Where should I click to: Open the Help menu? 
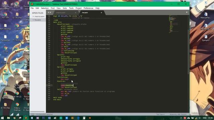click(x=97, y=8)
